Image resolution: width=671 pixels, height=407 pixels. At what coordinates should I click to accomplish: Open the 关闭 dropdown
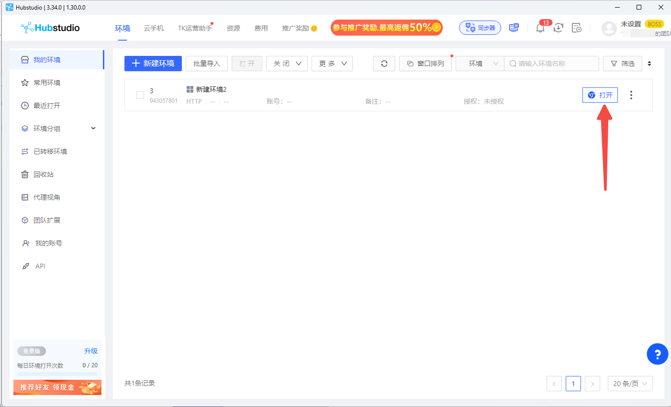pyautogui.click(x=287, y=64)
